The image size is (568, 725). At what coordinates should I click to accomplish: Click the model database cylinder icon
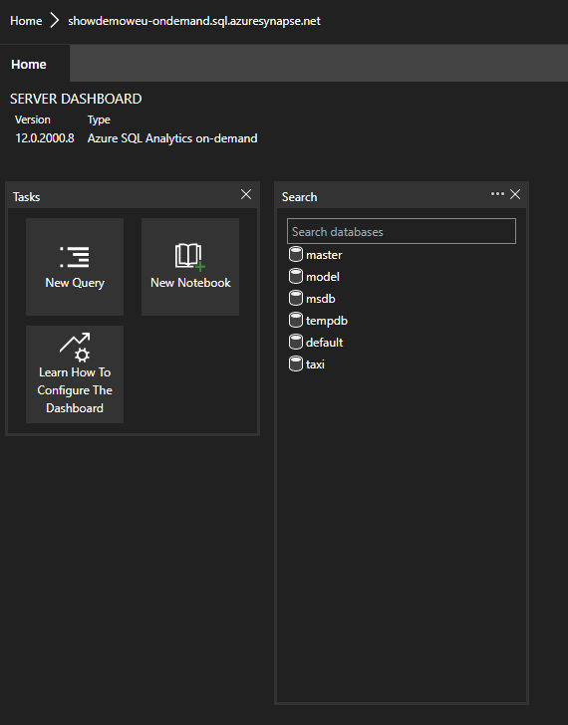(296, 276)
